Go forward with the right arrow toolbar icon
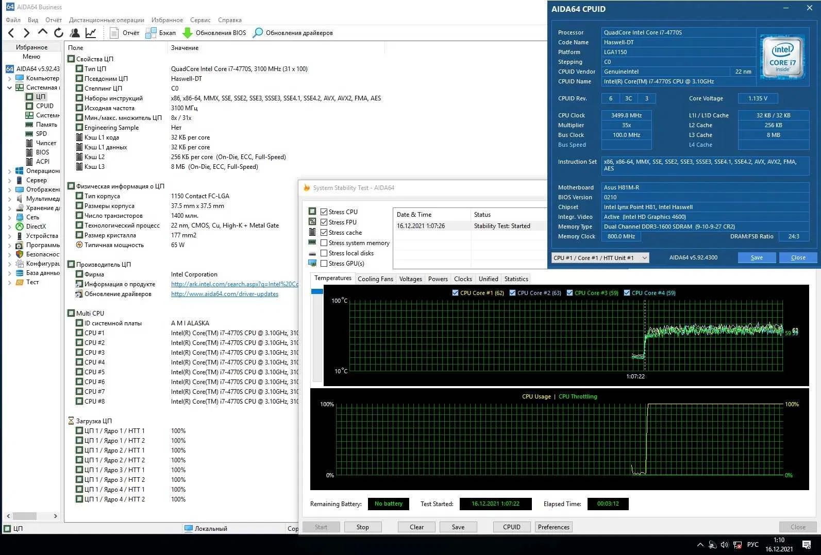This screenshot has width=821, height=555. click(27, 33)
